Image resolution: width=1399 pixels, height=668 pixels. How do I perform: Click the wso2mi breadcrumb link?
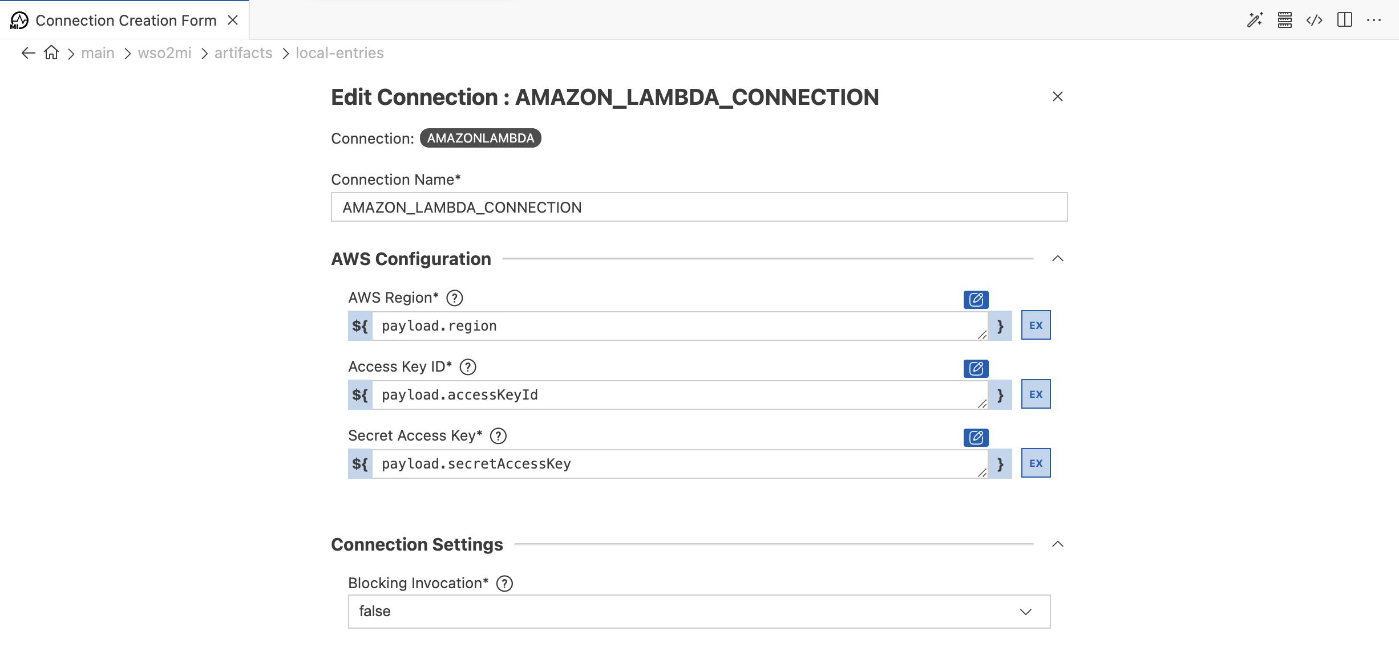coord(164,52)
